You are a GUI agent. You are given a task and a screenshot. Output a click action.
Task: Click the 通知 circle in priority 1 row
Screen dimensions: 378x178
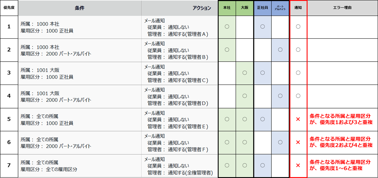(298, 27)
